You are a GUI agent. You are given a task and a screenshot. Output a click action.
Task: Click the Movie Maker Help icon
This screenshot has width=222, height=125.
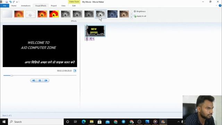pyautogui.click(x=220, y=6)
